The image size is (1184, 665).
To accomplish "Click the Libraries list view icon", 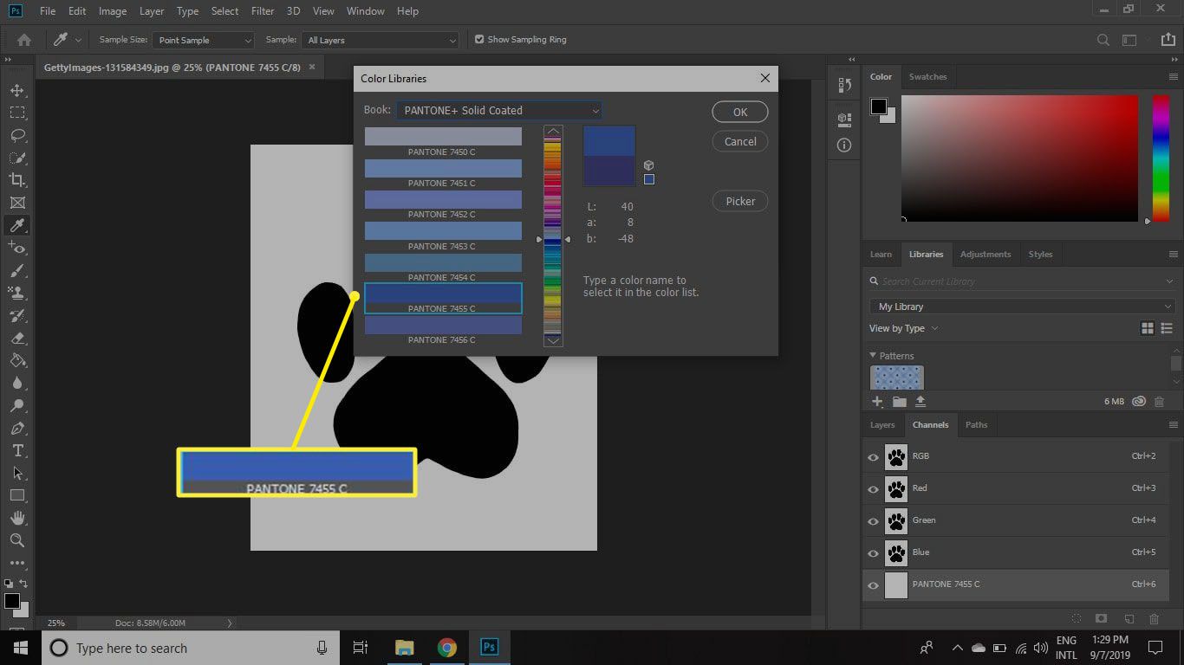I will (x=1167, y=328).
